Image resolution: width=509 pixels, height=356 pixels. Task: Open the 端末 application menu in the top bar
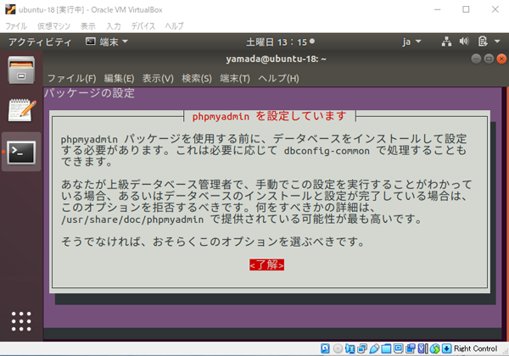pyautogui.click(x=107, y=42)
